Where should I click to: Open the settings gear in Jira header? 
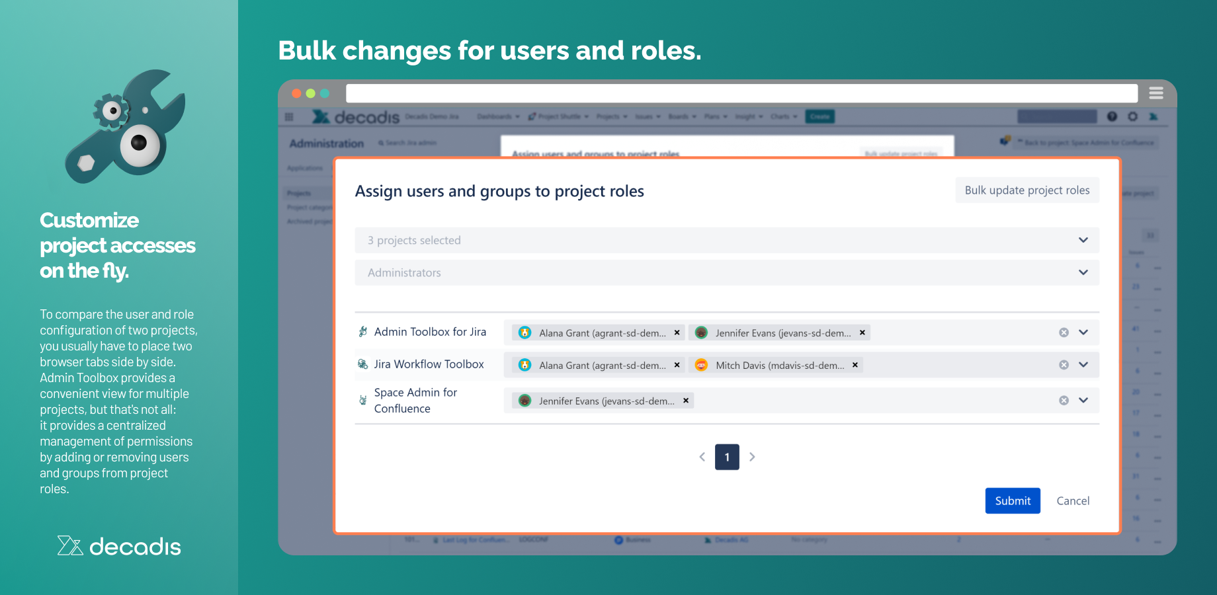point(1133,116)
